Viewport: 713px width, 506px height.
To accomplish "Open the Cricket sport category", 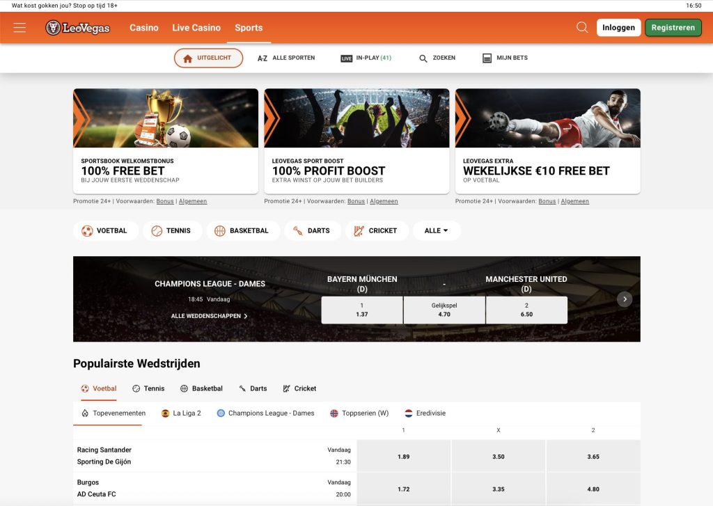I will click(x=377, y=230).
